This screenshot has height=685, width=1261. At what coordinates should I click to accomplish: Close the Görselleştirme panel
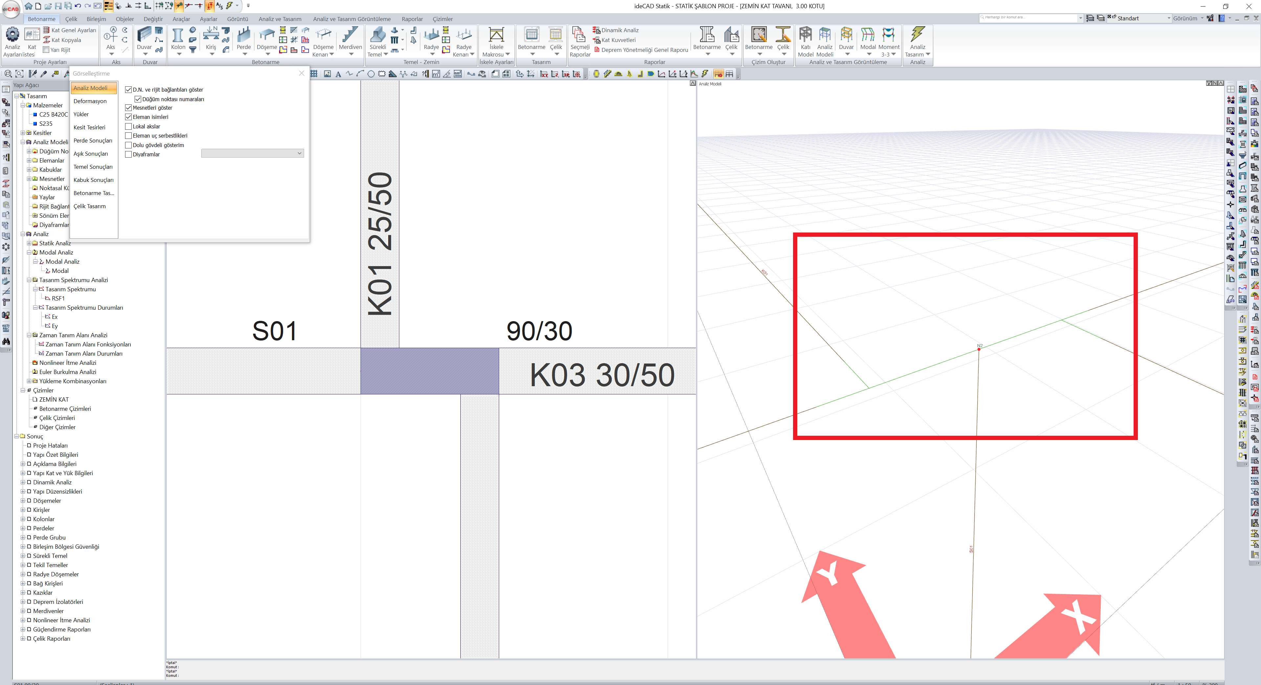click(x=301, y=73)
